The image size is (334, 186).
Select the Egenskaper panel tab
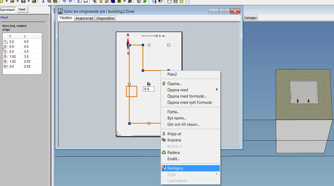tap(8, 10)
